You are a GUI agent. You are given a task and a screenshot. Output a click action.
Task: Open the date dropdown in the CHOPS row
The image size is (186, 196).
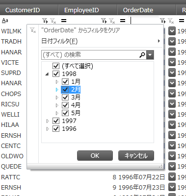(172, 94)
